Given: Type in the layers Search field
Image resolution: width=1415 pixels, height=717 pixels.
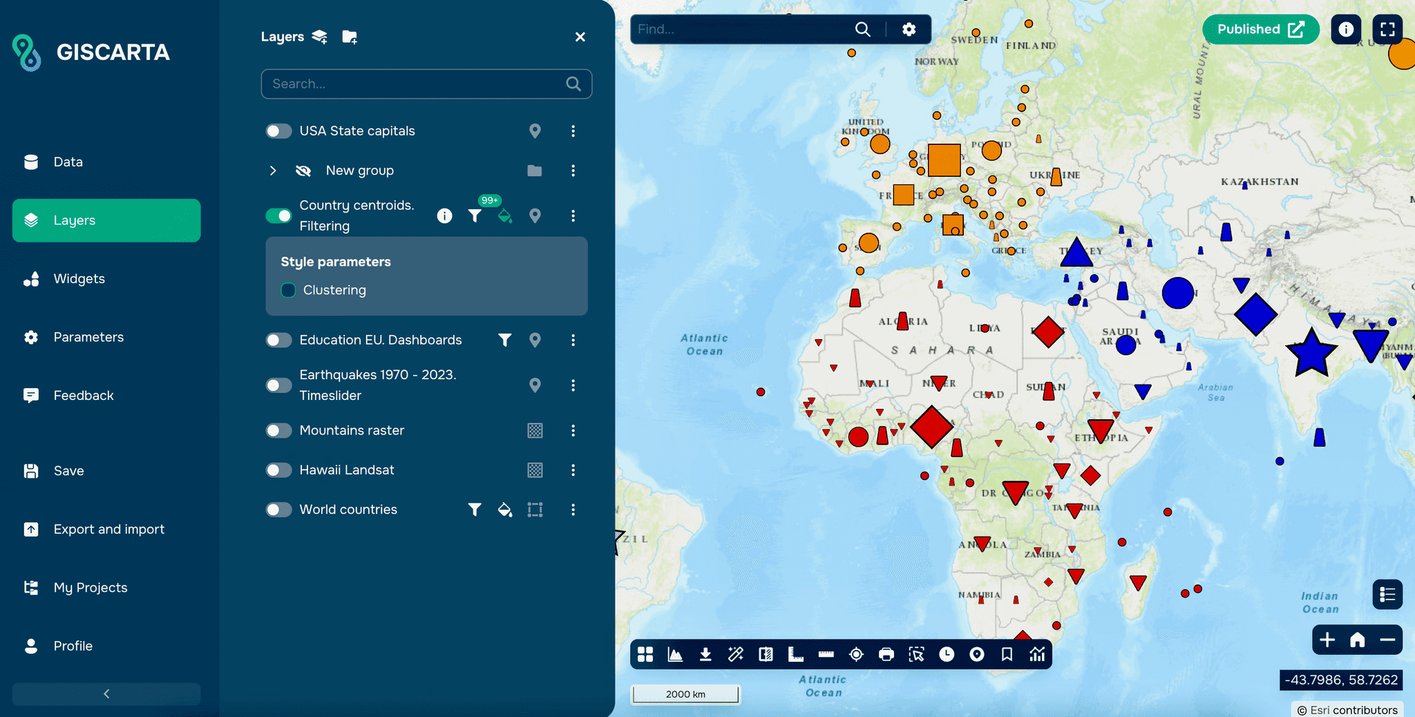Looking at the screenshot, I should (415, 84).
